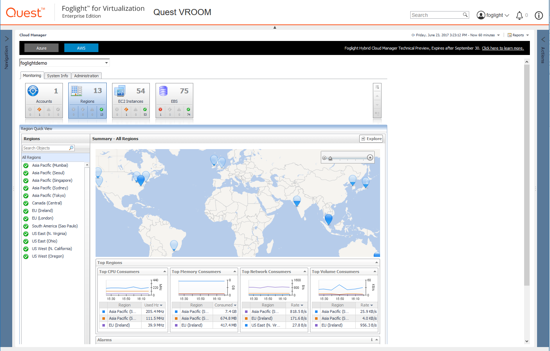Click the search magnifier icon in header
This screenshot has width=550, height=351.
tap(465, 15)
